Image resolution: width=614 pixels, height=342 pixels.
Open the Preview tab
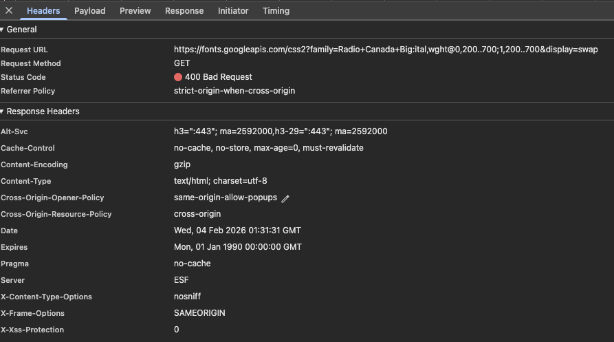coord(135,11)
